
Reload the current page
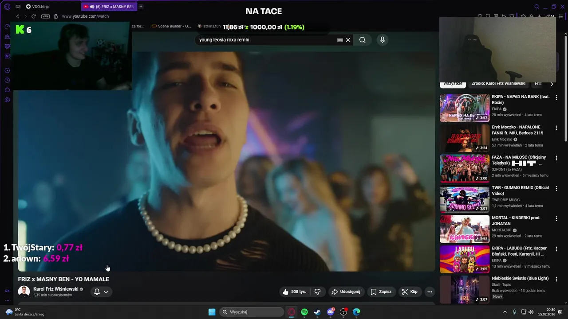pos(33,16)
